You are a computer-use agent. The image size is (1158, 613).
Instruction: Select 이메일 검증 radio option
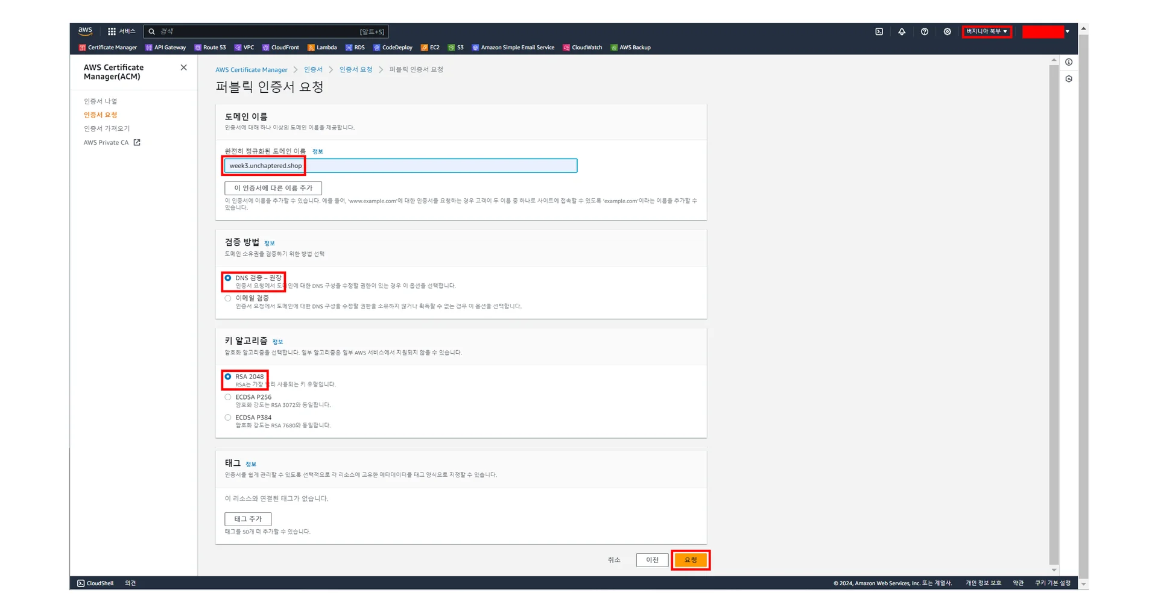coord(228,298)
